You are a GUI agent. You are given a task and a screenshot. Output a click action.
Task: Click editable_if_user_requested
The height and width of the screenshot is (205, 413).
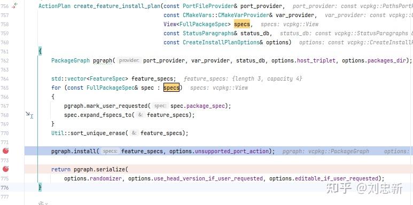[337, 178]
